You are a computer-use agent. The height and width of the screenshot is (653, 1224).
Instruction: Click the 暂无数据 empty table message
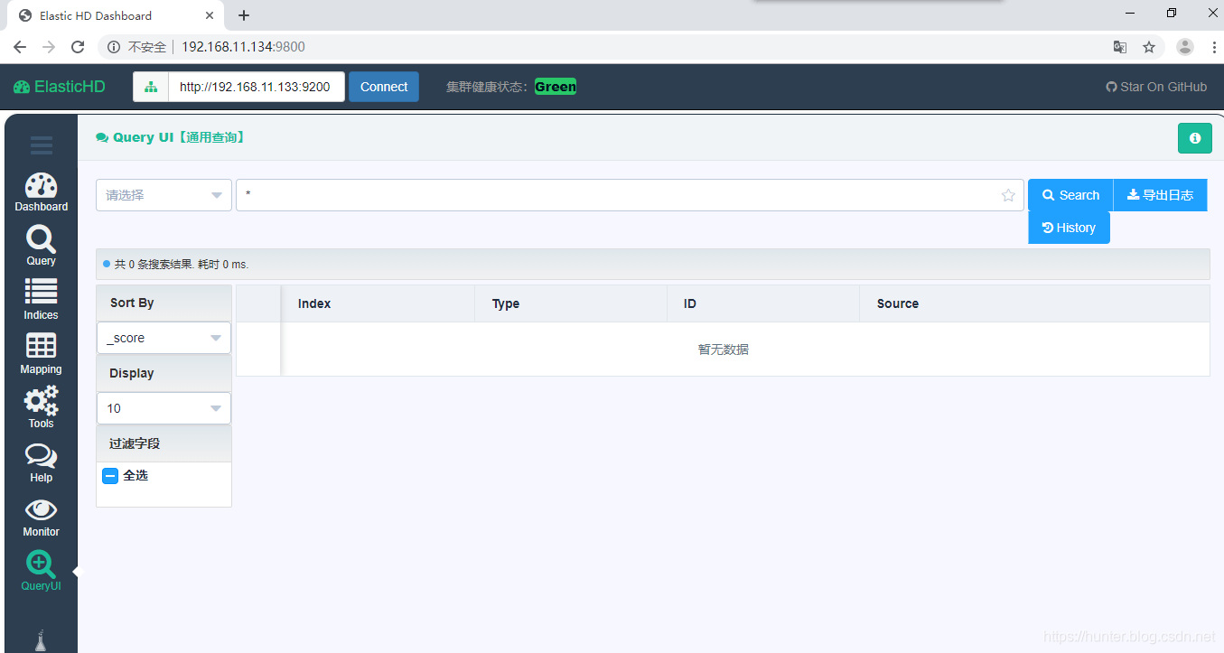[x=724, y=350]
